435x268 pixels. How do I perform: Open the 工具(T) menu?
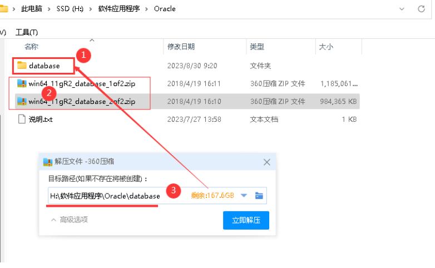[26, 32]
